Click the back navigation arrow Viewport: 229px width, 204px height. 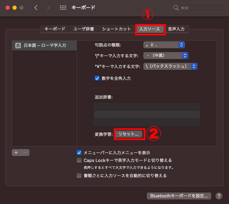tap(36, 8)
